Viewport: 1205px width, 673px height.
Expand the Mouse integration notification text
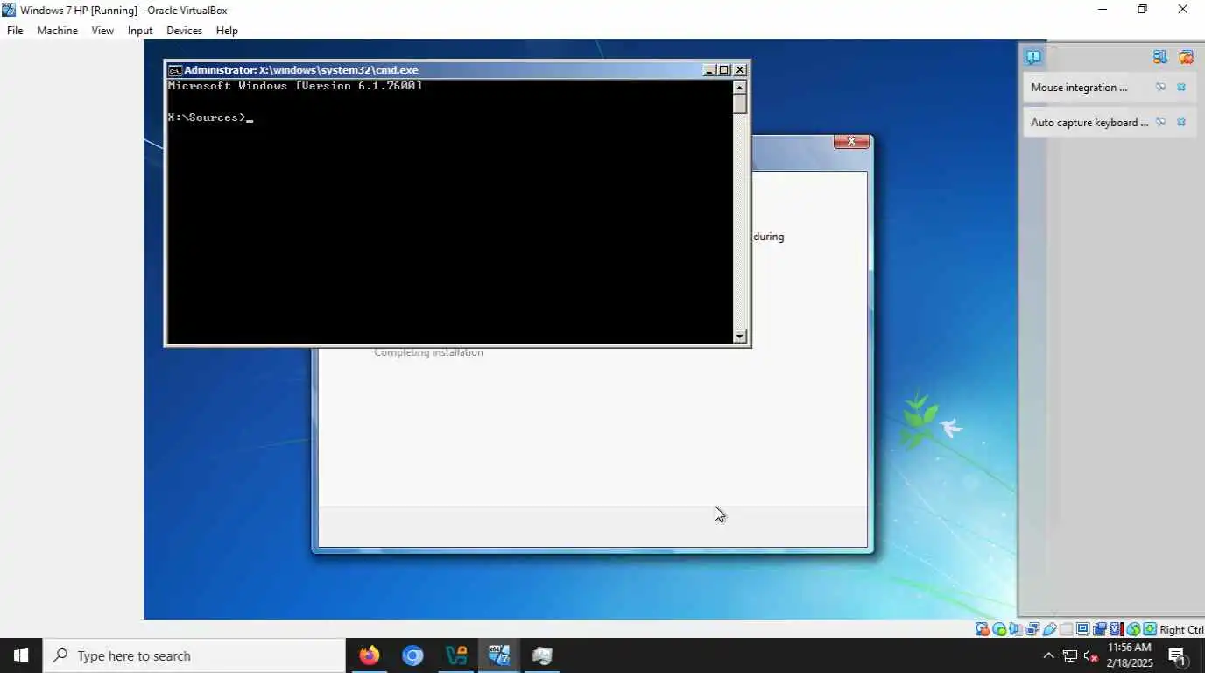click(1079, 87)
